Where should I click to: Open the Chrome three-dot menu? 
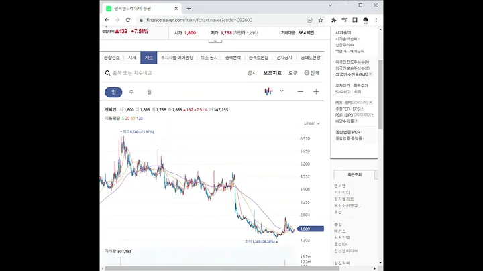coord(376,20)
